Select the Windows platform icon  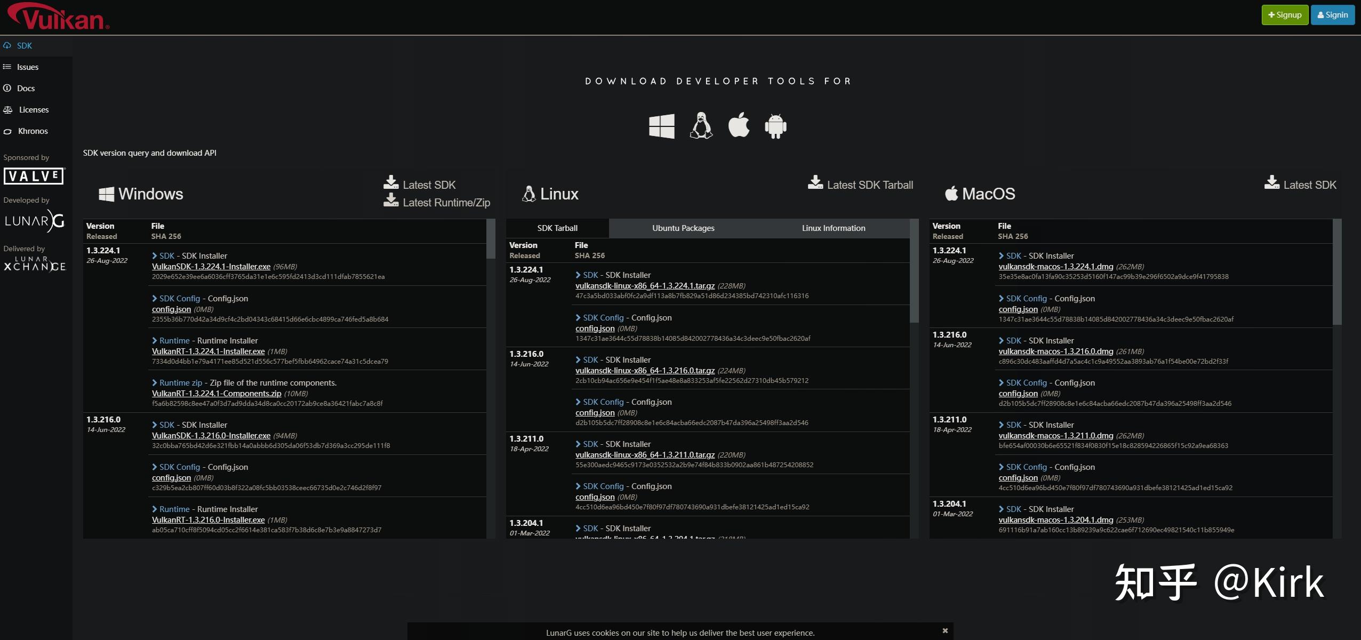point(661,126)
